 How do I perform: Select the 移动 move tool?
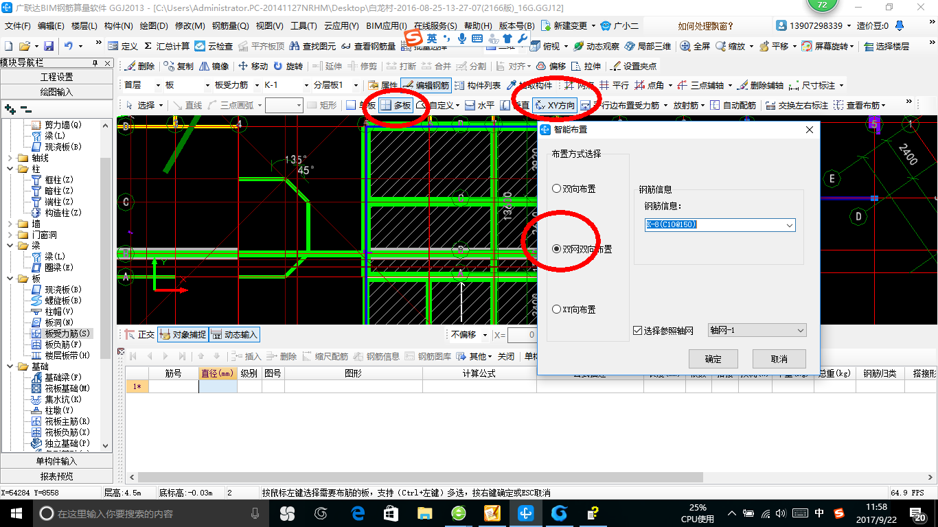tap(253, 67)
